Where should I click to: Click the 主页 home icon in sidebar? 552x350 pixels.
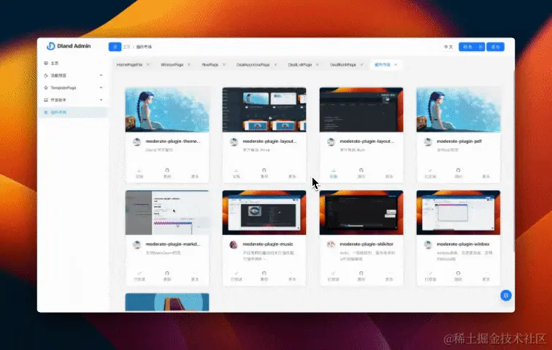[x=46, y=63]
